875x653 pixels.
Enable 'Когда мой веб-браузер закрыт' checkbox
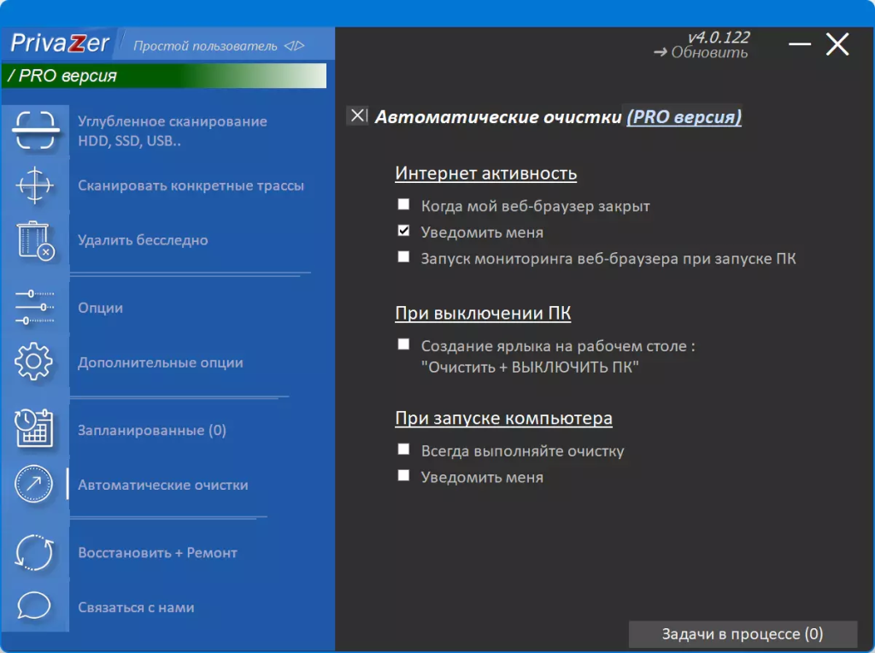403,205
